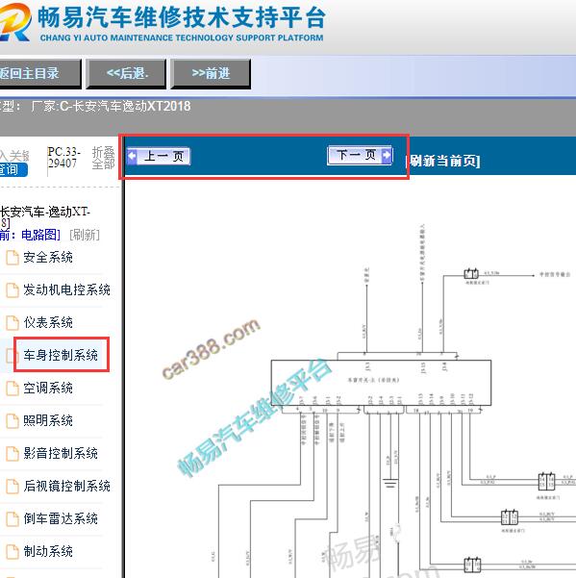Screen dimensions: 576x578
Task: Go to previous page with 上一页
Action: pos(159,156)
